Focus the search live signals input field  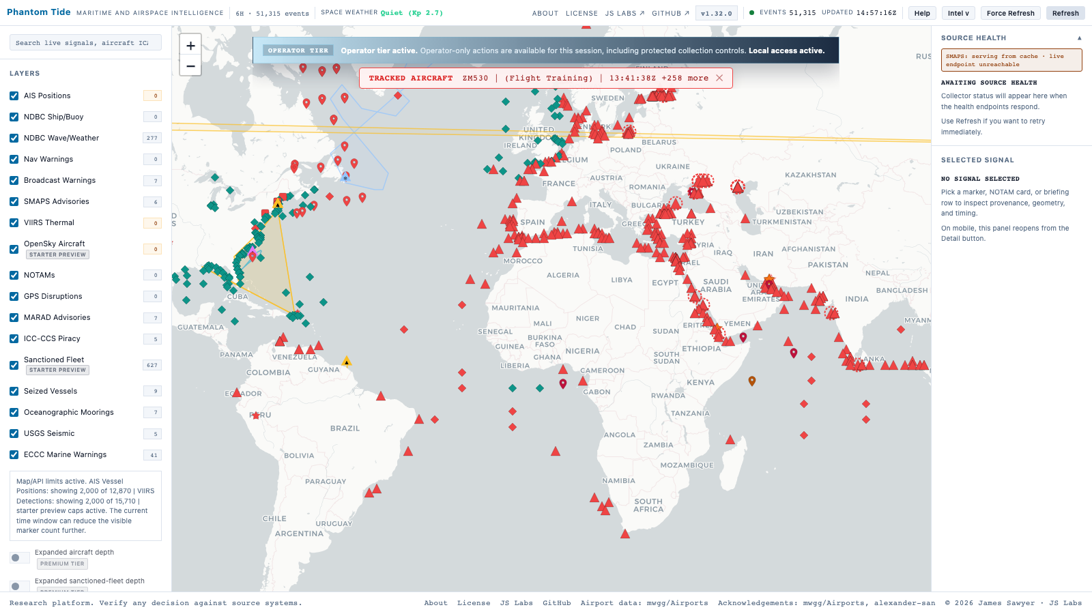(x=85, y=42)
